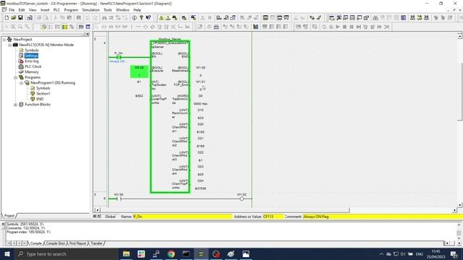Collapse the NewPLC1 Monitor Mode node
The width and height of the screenshot is (463, 260).
[x=9, y=45]
